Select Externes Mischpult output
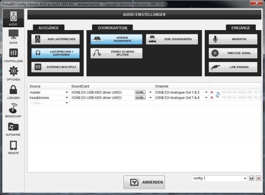 [55, 67]
